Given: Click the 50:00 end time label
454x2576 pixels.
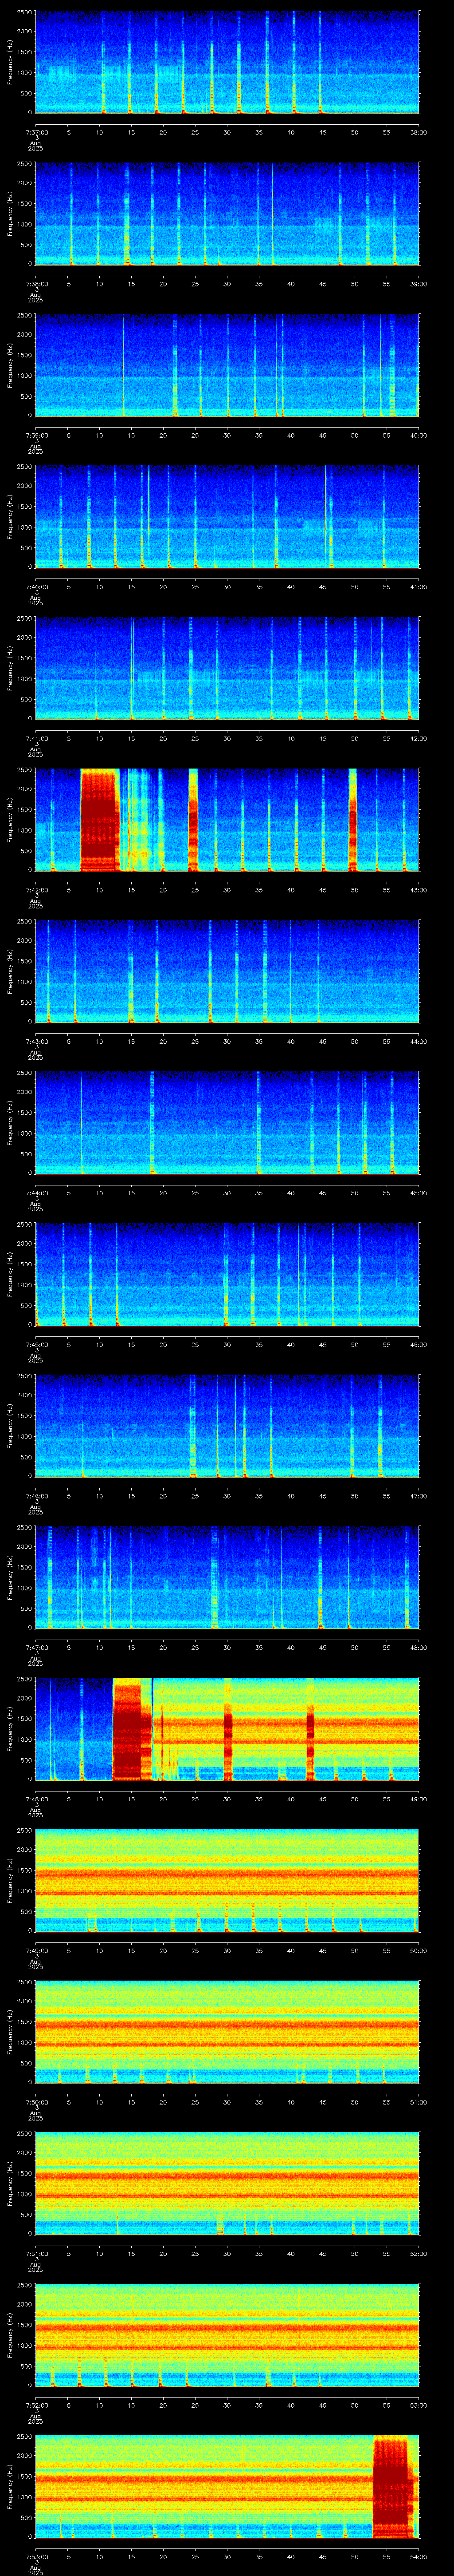Looking at the screenshot, I should (x=419, y=1950).
